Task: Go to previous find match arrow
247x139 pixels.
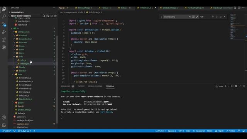Action: (x=213, y=17)
